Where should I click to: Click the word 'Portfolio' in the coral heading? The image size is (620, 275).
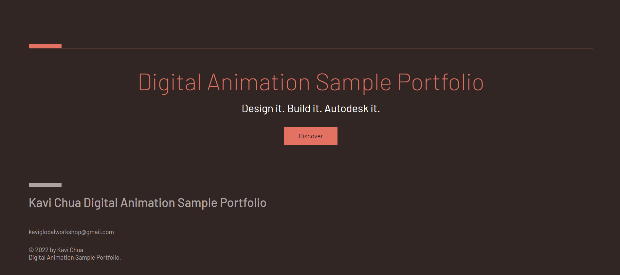point(441,82)
